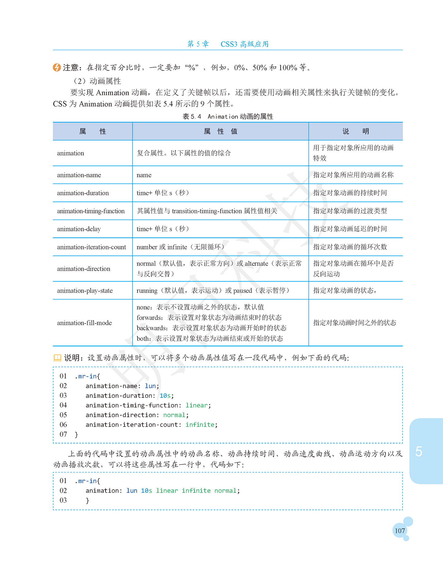The height and width of the screenshot is (563, 443).
Task: Click the blue chapter 5 side tab
Action: click(426, 451)
